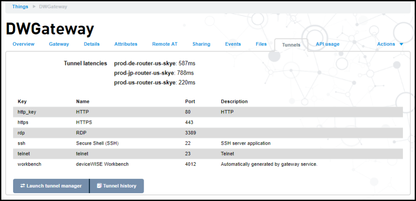Click the SSH server application description

(x=246, y=143)
